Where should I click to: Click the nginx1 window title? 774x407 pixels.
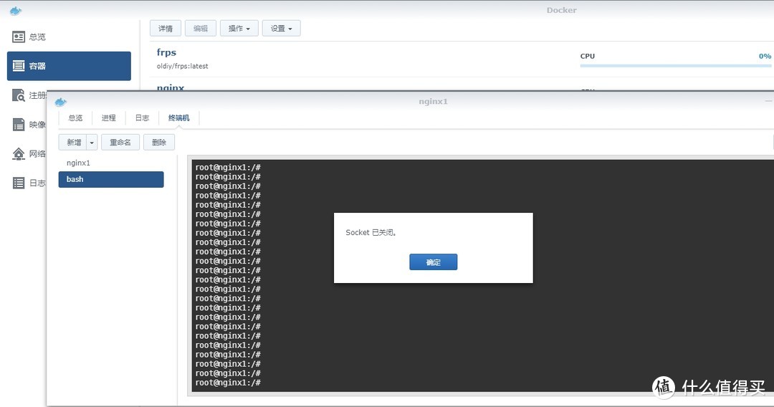tap(434, 102)
